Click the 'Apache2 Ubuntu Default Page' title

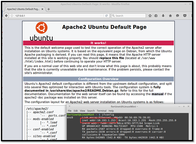coord(104,27)
